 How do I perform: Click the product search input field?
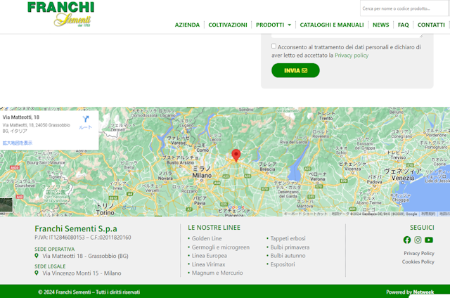[x=404, y=8]
